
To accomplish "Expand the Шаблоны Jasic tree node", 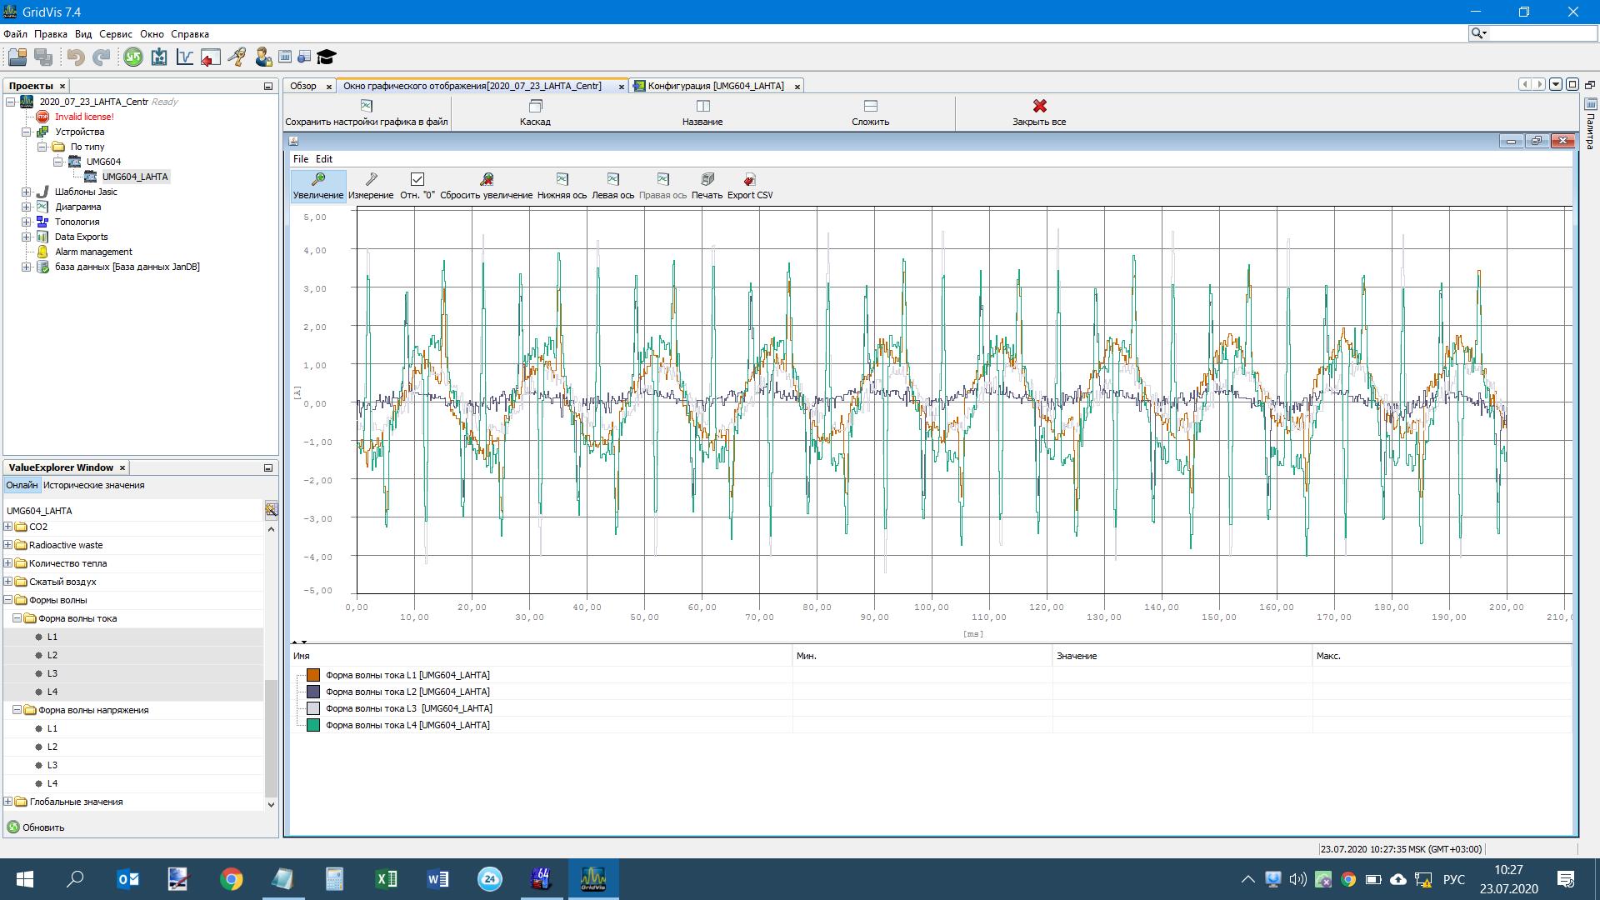I will 26,192.
